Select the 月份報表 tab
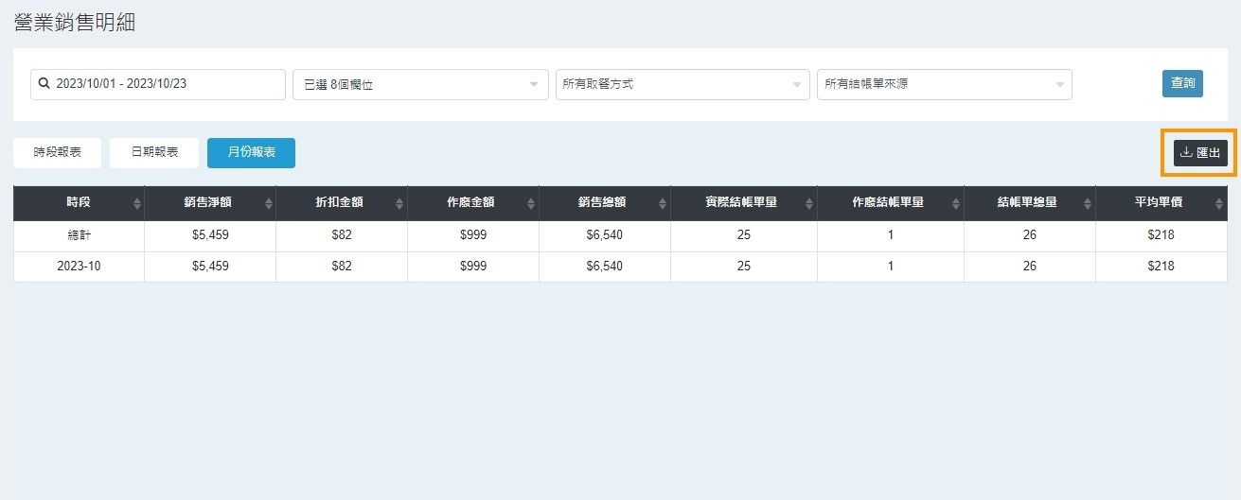The height and width of the screenshot is (500, 1241). (x=251, y=152)
